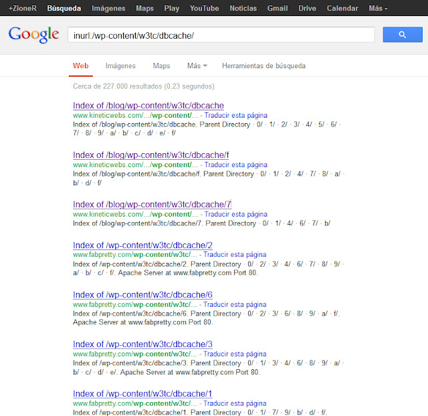Expand the Más dropdown in top bar
This screenshot has height=416, width=428.
click(x=378, y=8)
